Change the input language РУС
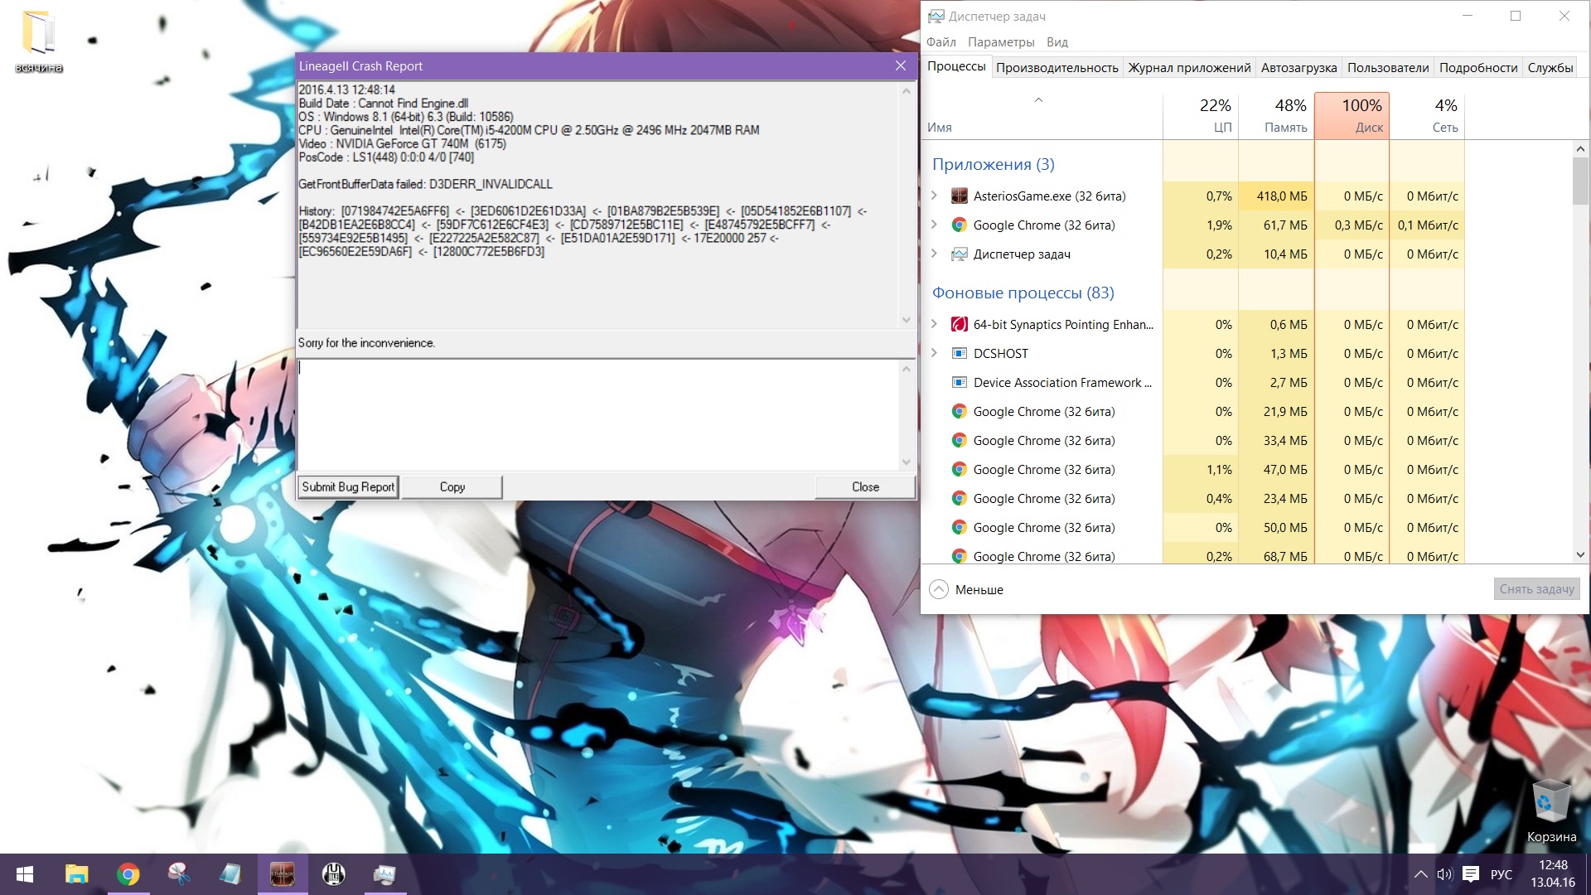 [x=1502, y=874]
